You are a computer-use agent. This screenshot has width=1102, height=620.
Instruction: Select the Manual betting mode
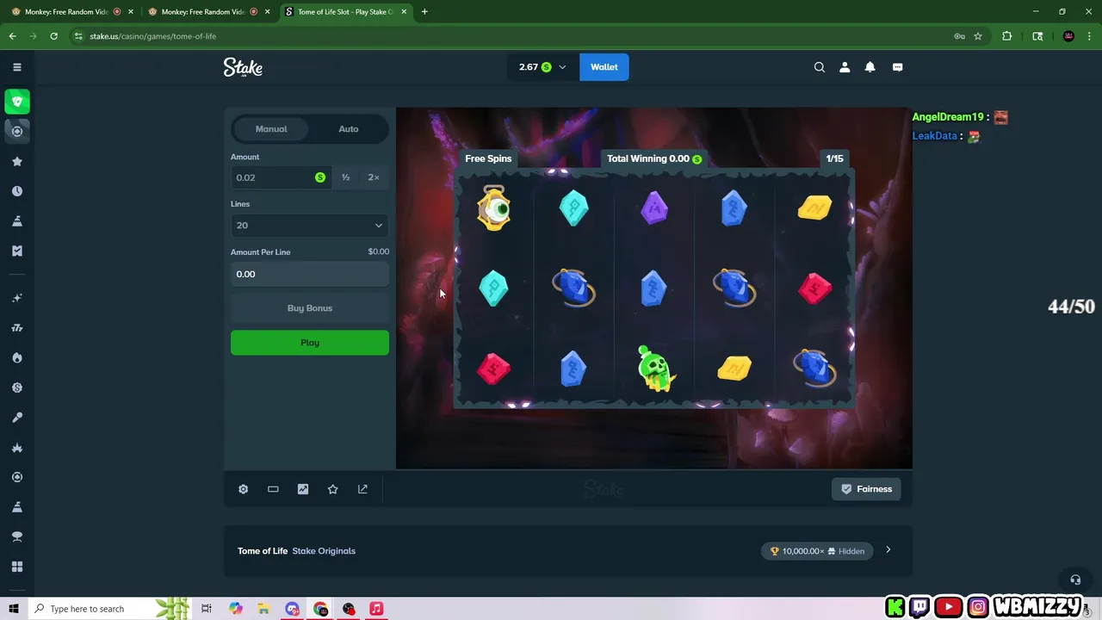coord(271,129)
